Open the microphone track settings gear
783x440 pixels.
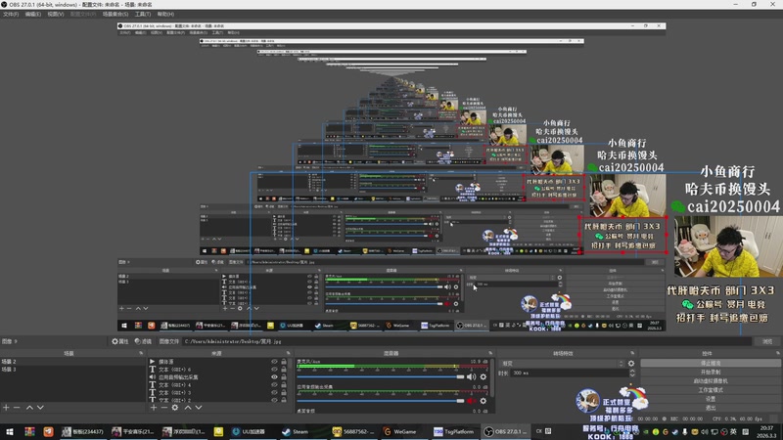pos(484,376)
